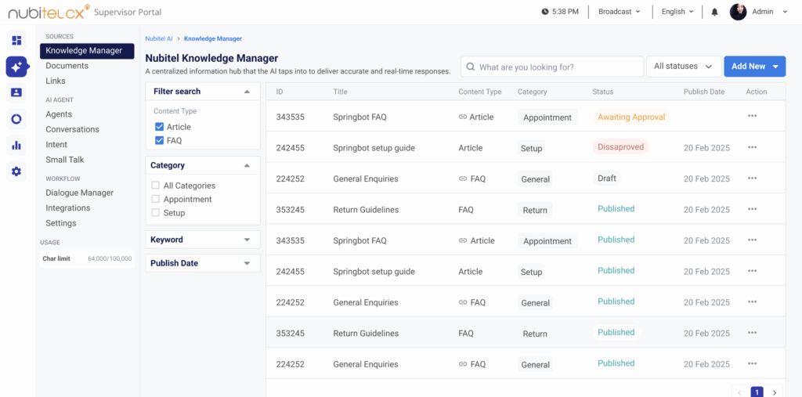Screen dimensions: 802x397
Task: Open Dialogue Manager in sidebar
Action: pos(79,193)
